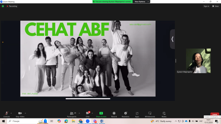
Task: Unmute the microphone
Action: tap(7, 114)
